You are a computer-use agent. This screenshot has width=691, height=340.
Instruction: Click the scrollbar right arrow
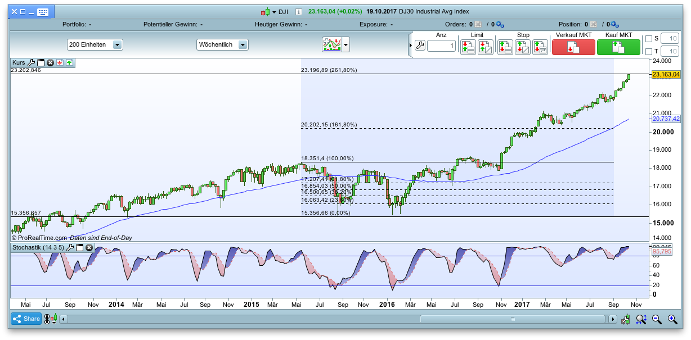coord(612,319)
